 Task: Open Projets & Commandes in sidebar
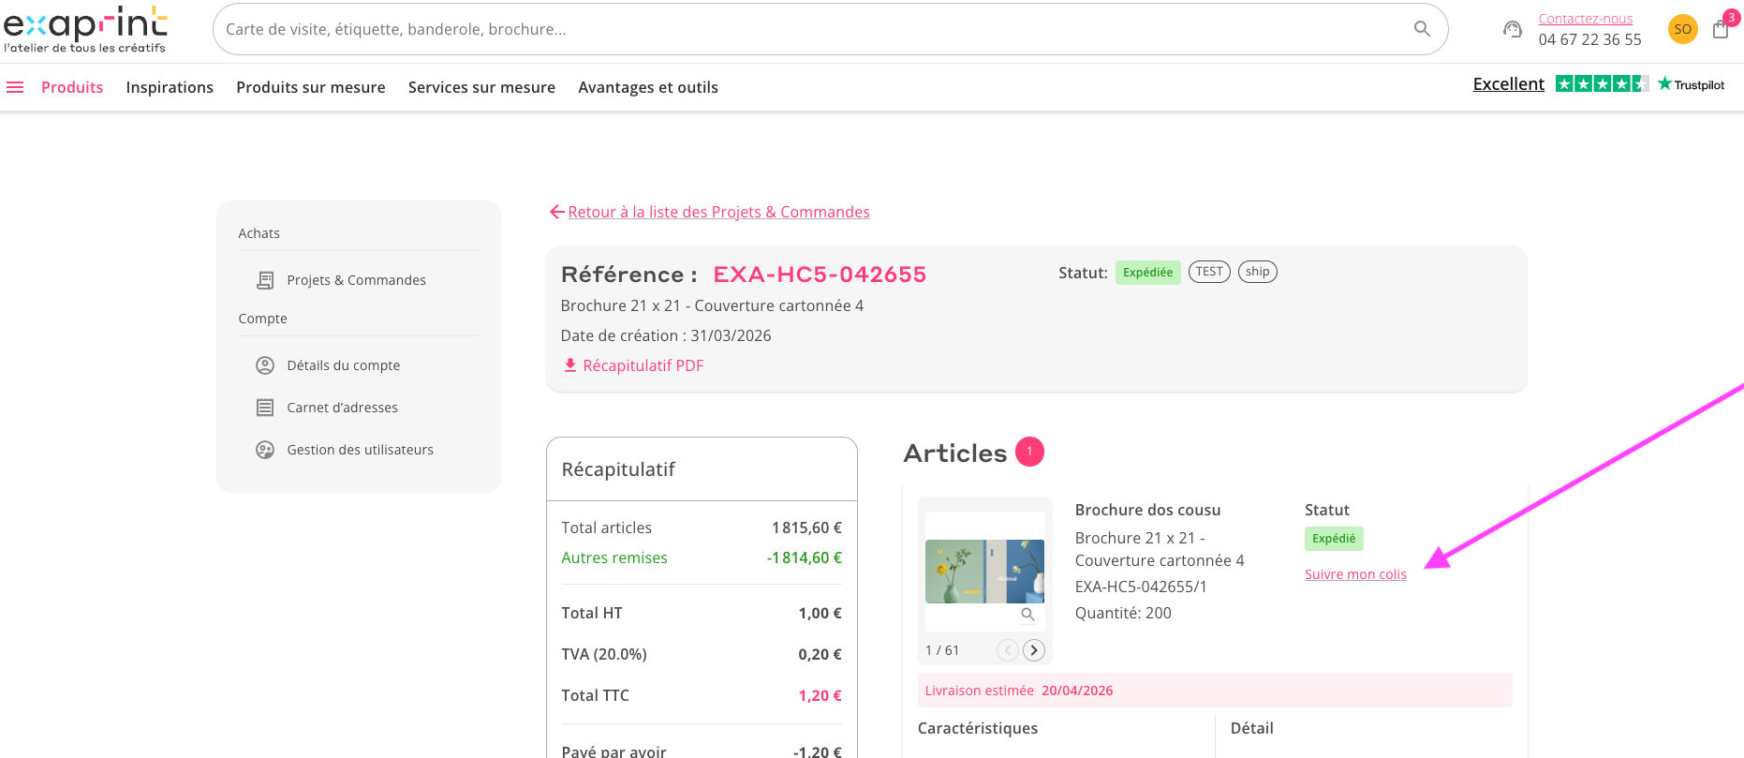[356, 280]
